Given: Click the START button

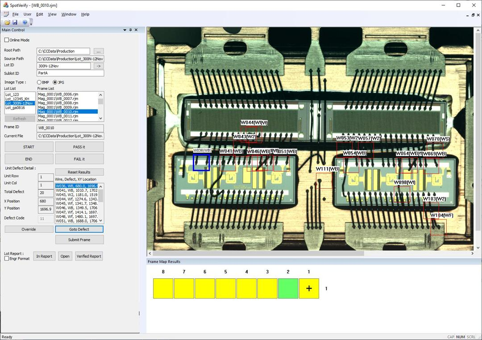Looking at the screenshot, I should [x=29, y=147].
